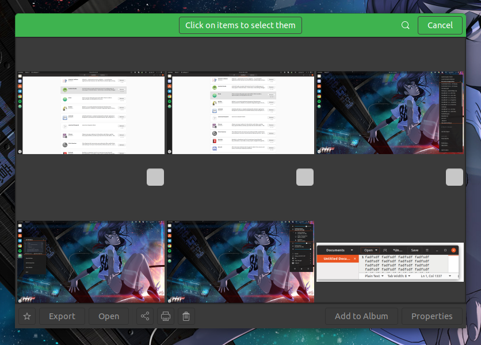Open Properties of selected item

click(432, 316)
